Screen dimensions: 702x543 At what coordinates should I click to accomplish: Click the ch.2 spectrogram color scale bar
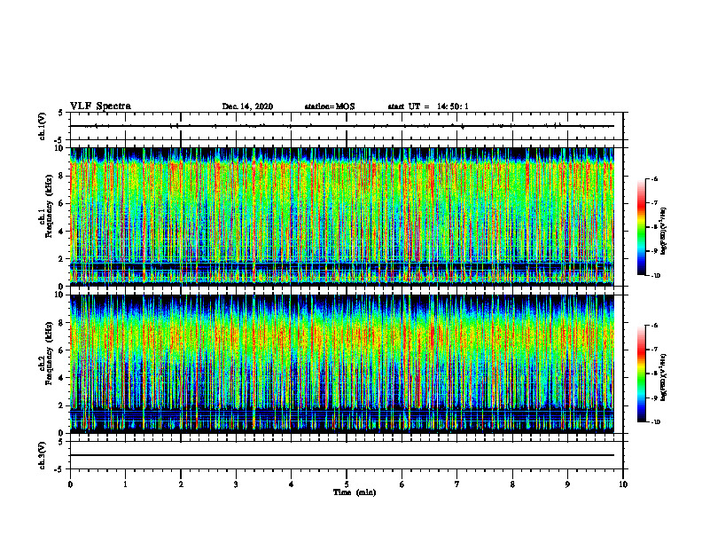(641, 374)
